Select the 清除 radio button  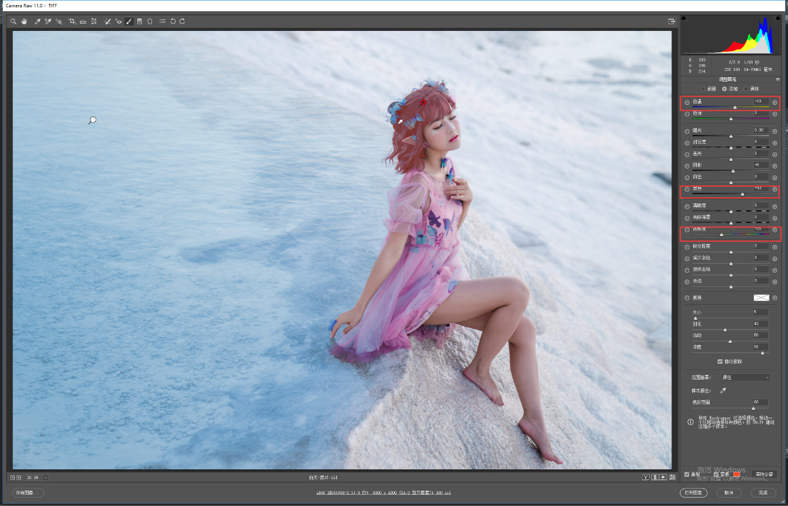[746, 89]
